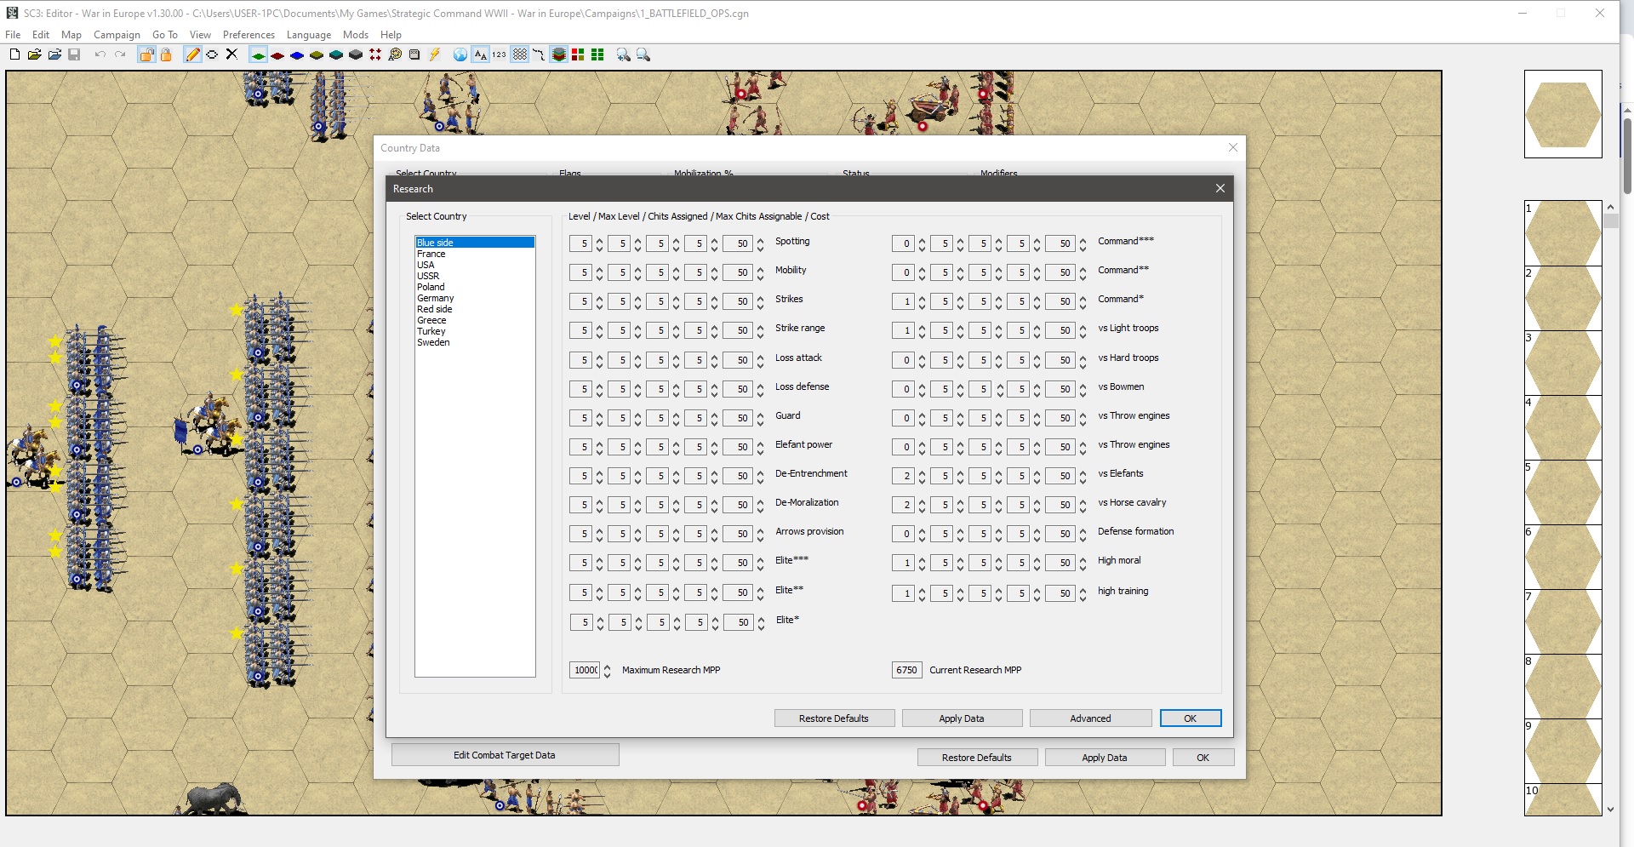Increase the vs Elefants level value
This screenshot has height=847, width=1634.
pyautogui.click(x=922, y=472)
